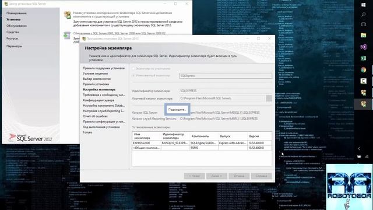Screen dimensions: 373x210
Task: Open the Windows Start button
Action: [x=363, y=5]
